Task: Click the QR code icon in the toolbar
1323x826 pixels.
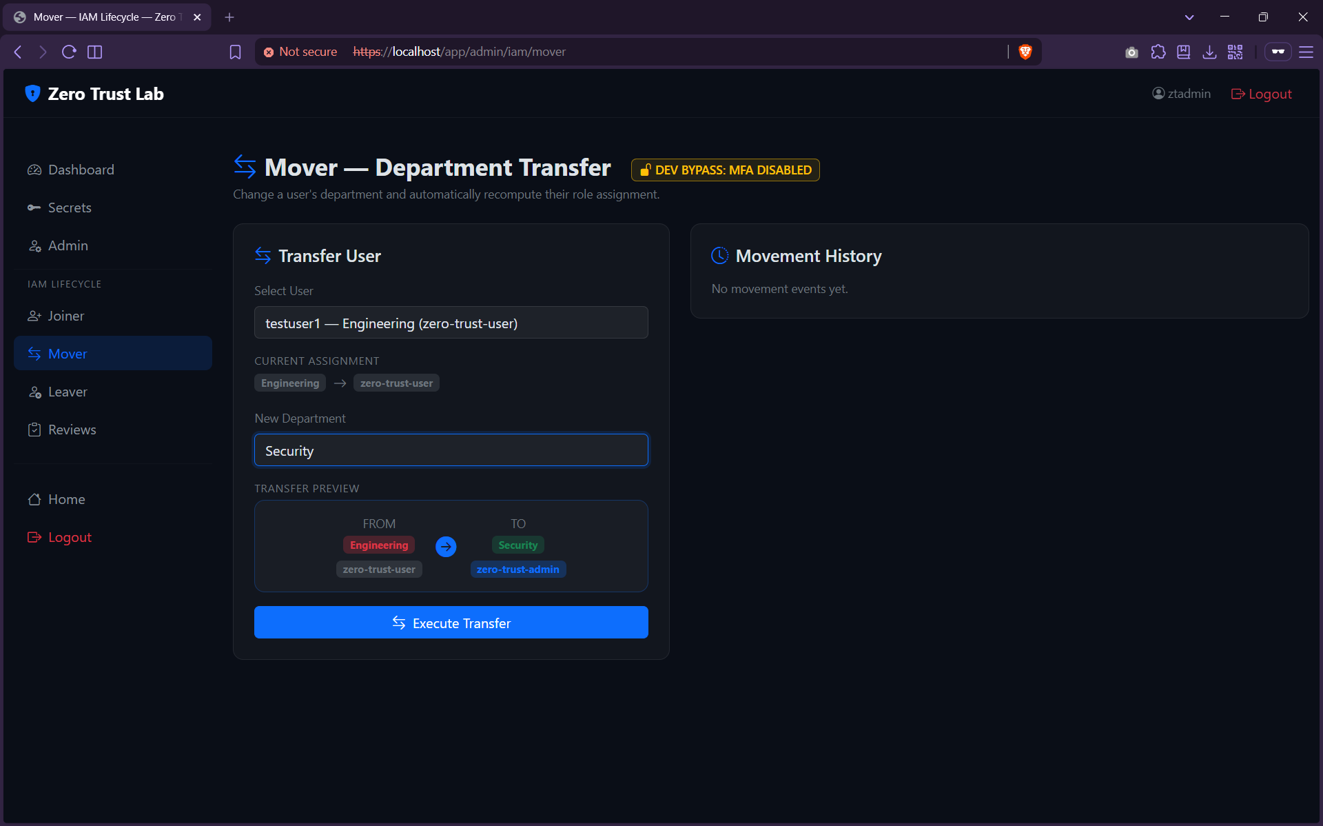Action: click(x=1235, y=52)
